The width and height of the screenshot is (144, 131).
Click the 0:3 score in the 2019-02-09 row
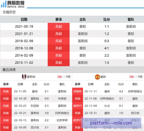107,41
